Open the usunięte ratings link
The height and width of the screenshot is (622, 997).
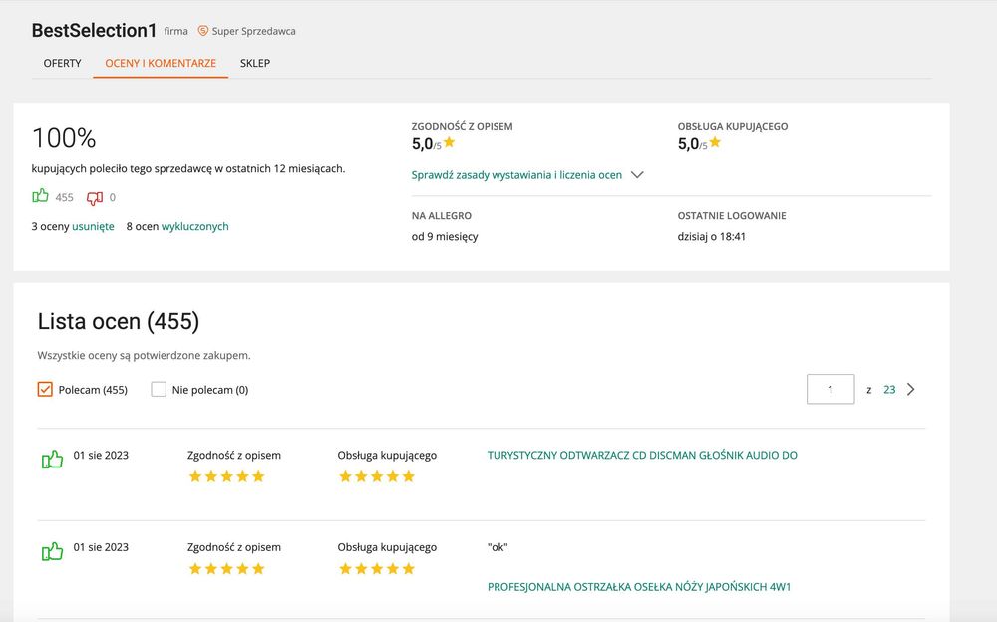[93, 226]
